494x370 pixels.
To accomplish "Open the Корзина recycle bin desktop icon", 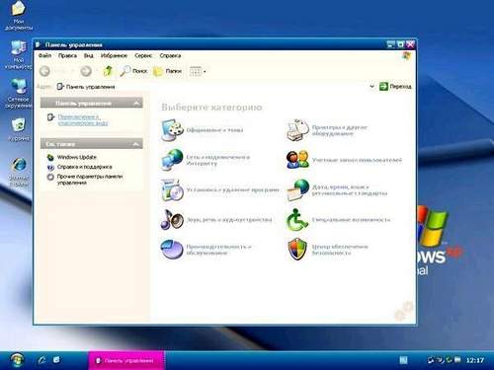I will pyautogui.click(x=19, y=129).
